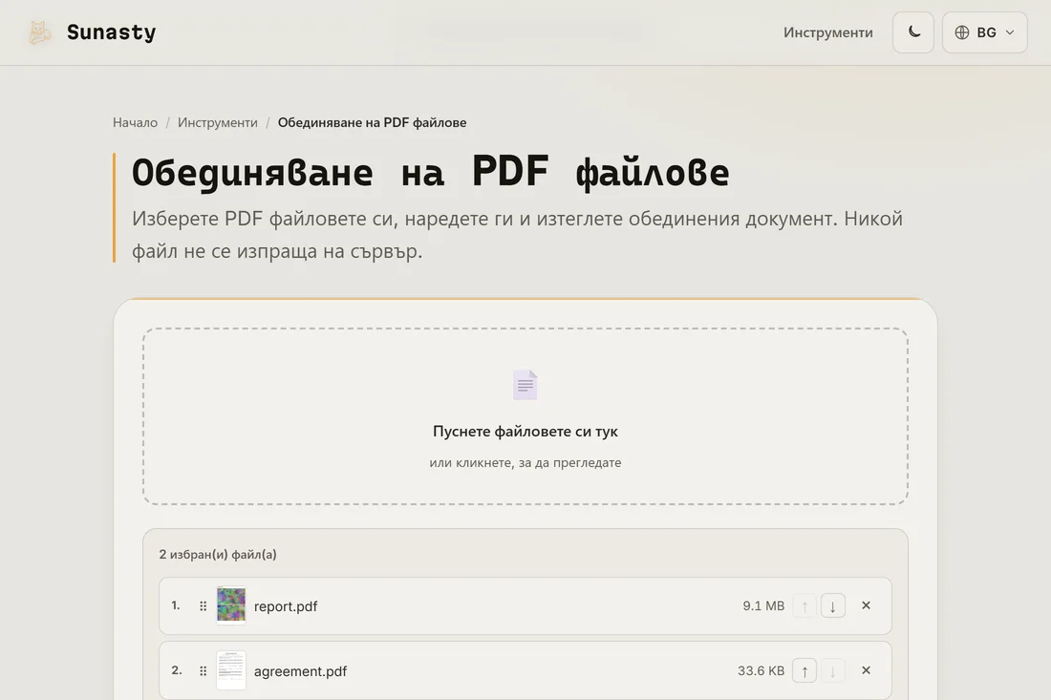Remove report.pdf from the list
This screenshot has height=700, width=1051.
pyautogui.click(x=866, y=605)
